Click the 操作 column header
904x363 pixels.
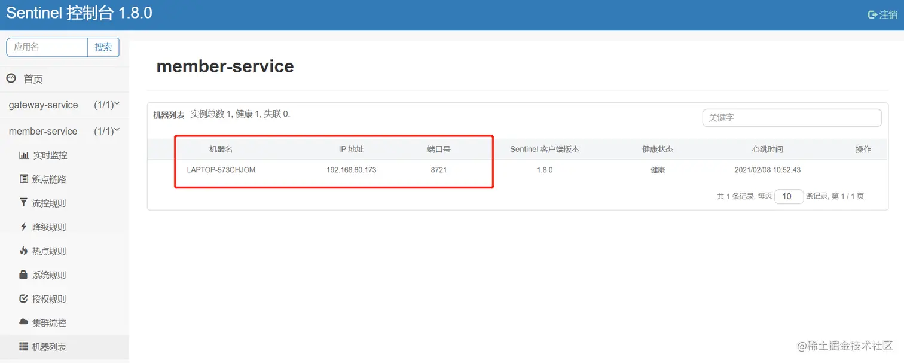(x=863, y=150)
